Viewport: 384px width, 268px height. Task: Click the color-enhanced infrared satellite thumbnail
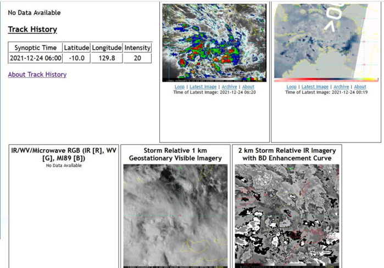point(214,43)
